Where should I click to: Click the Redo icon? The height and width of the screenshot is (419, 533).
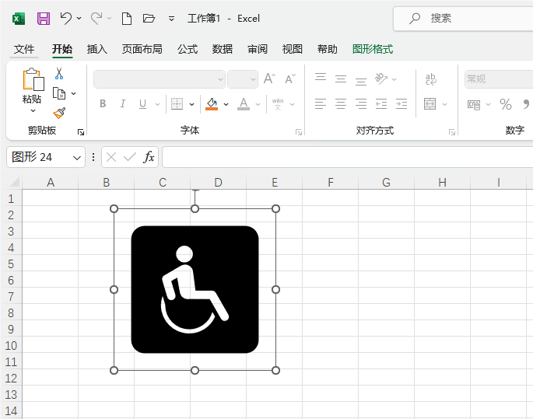coord(96,19)
